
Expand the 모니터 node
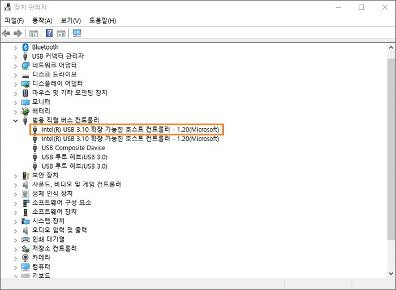click(15, 103)
